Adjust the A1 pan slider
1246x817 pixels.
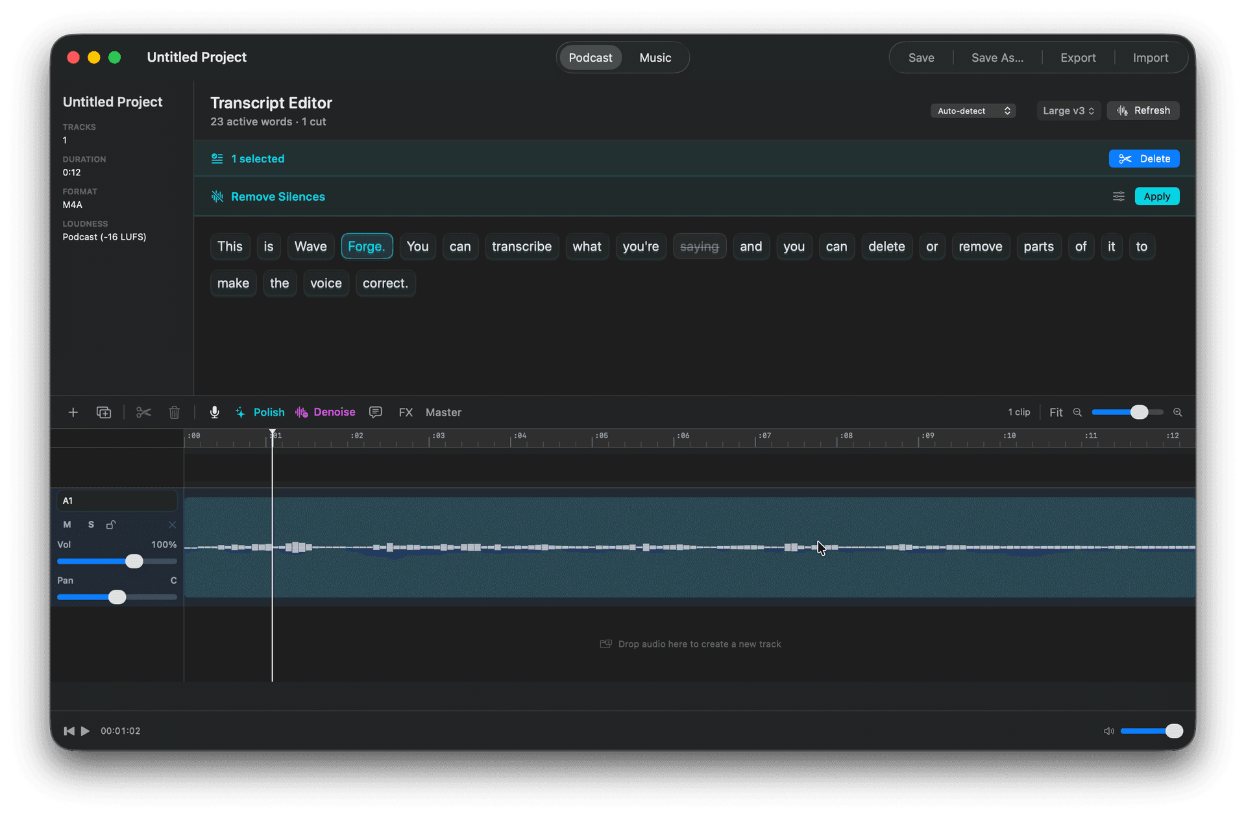[117, 597]
